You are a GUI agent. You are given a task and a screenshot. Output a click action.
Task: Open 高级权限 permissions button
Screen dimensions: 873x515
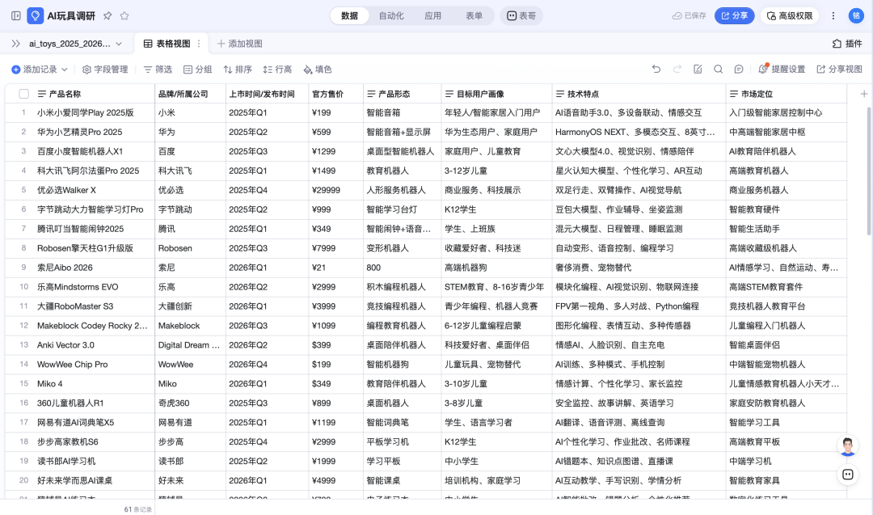tap(790, 15)
